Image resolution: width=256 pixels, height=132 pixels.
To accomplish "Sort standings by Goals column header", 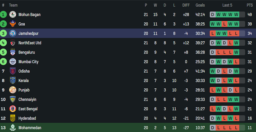I will pyautogui.click(x=200, y=5).
